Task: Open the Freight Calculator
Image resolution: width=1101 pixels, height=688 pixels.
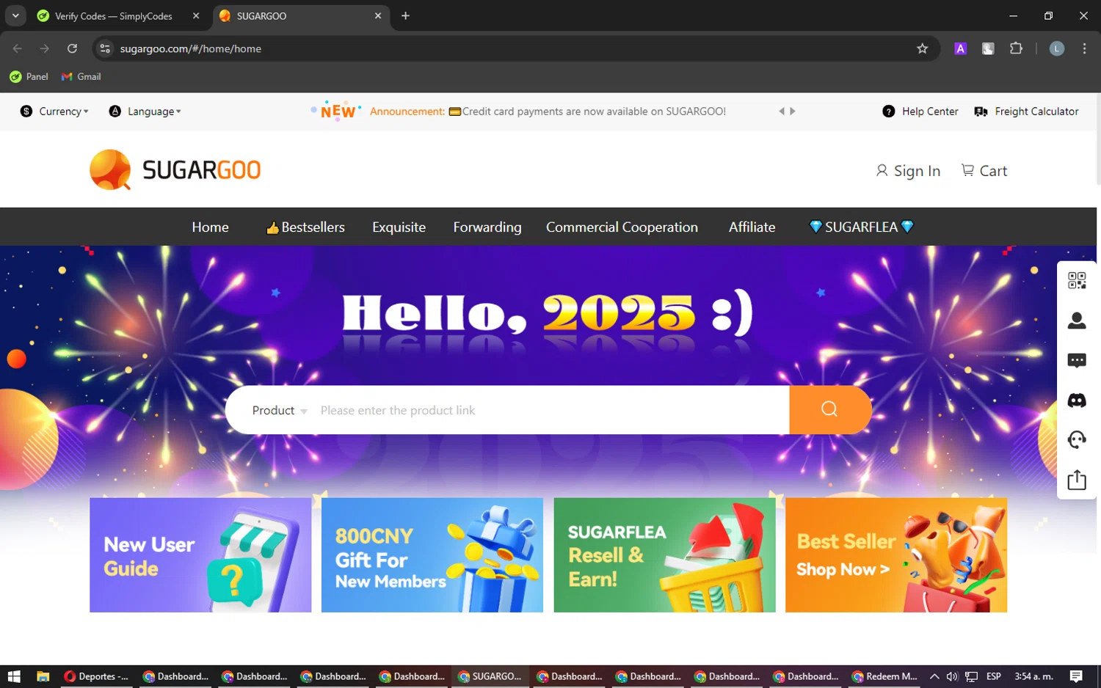Action: tap(1026, 111)
